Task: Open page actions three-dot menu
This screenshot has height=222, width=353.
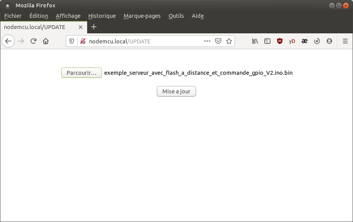Action: point(207,41)
